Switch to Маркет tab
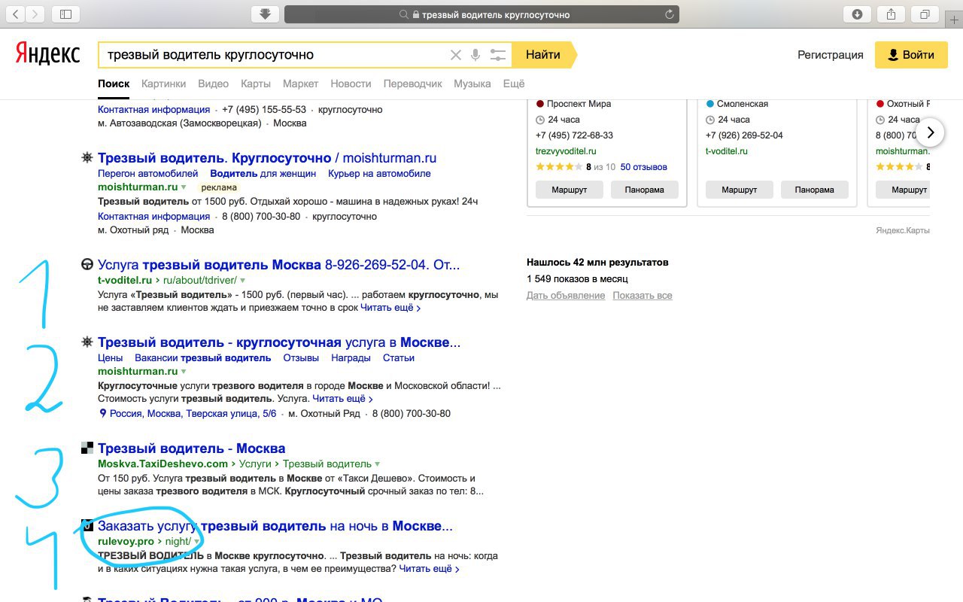963x602 pixels. point(301,84)
